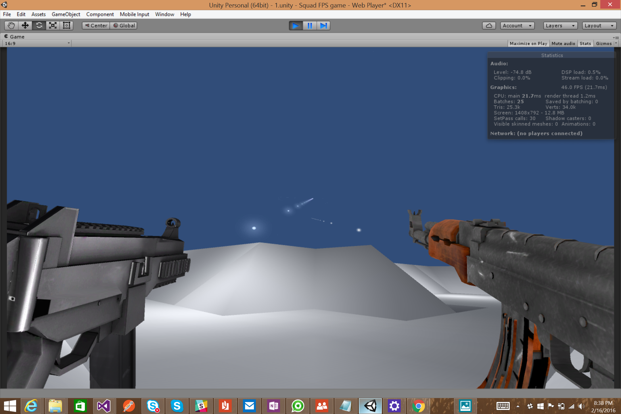Viewport: 621px width, 414px height.
Task: Toggle Maximize on Play
Action: pyautogui.click(x=528, y=43)
